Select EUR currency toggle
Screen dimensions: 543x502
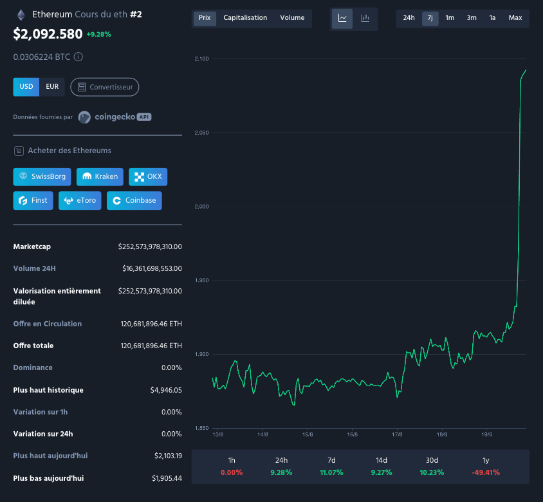click(52, 87)
